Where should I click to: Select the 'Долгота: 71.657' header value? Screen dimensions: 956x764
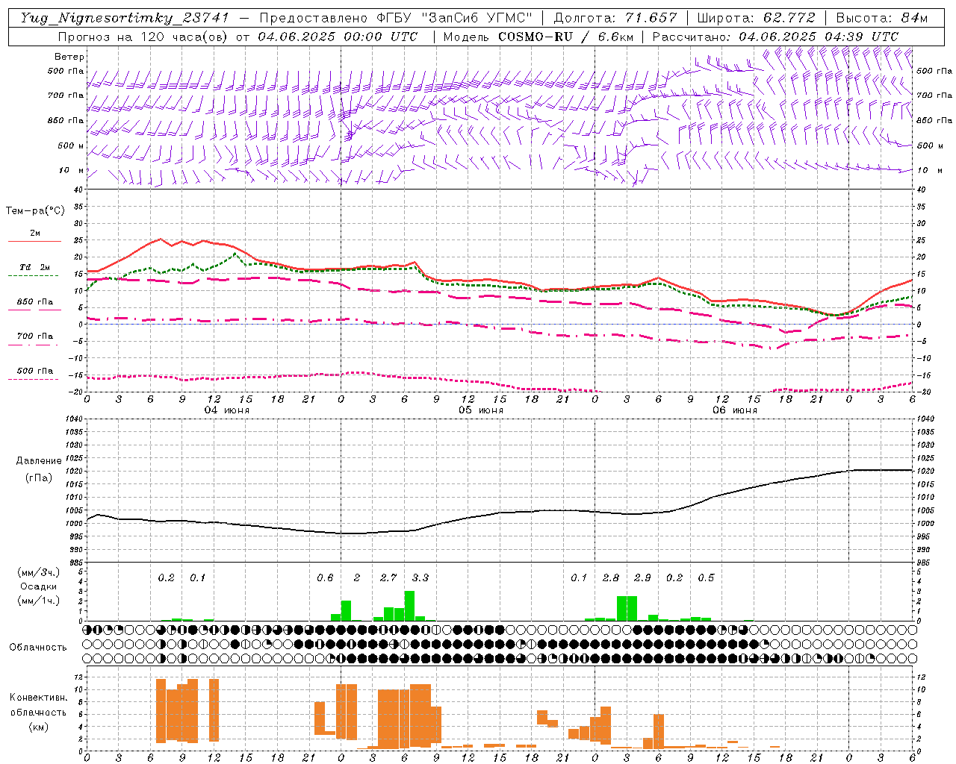(x=615, y=18)
